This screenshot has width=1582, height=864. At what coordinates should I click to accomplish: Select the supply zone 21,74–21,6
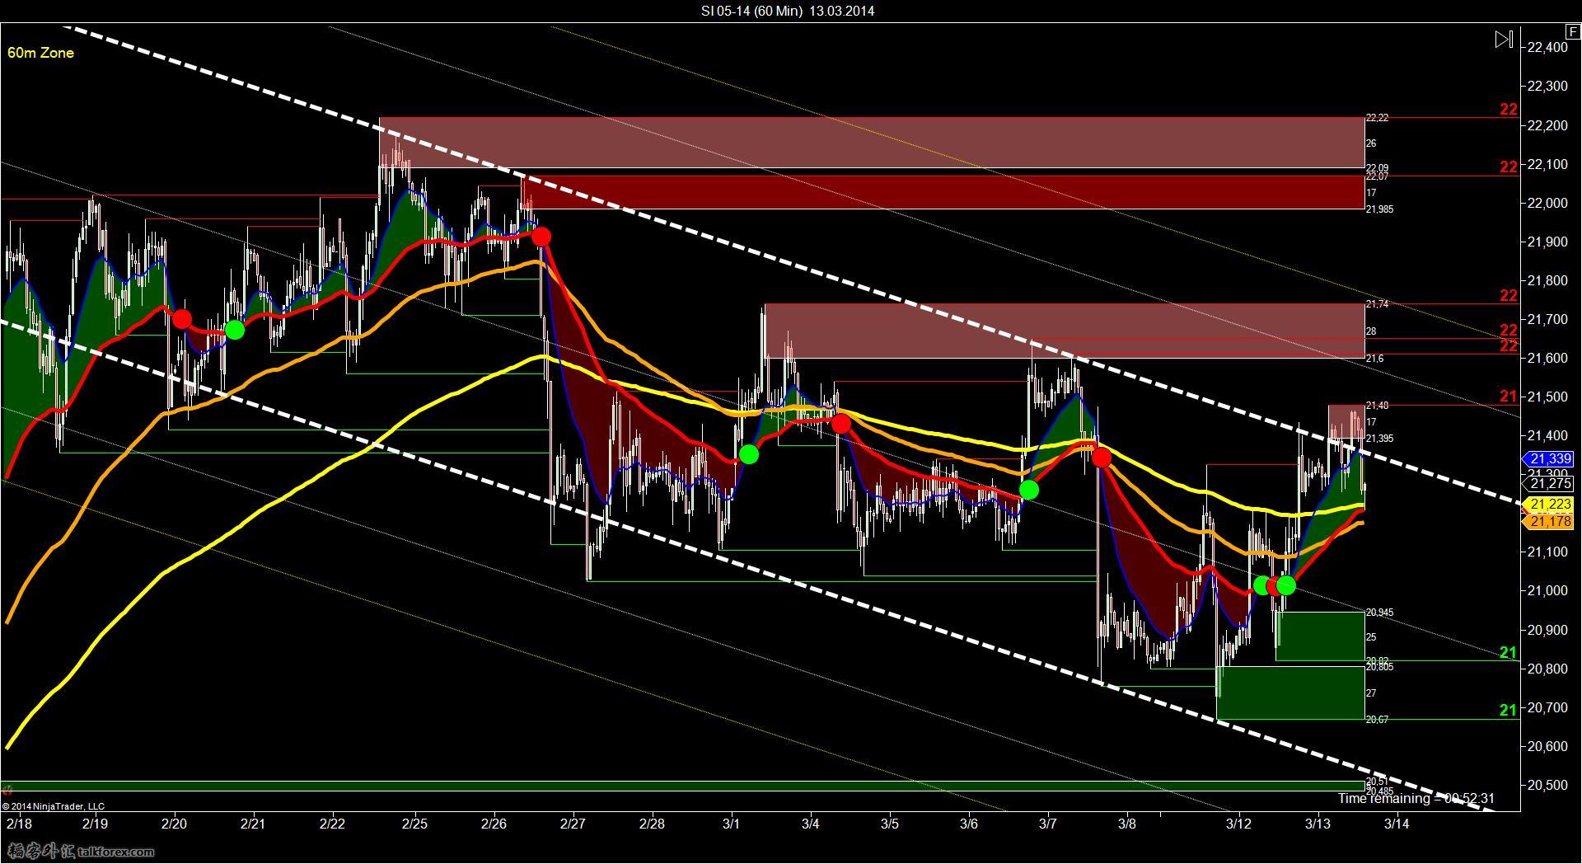pos(1065,331)
